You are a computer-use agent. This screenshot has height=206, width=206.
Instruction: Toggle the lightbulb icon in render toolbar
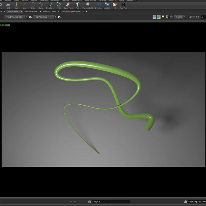click(163, 17)
